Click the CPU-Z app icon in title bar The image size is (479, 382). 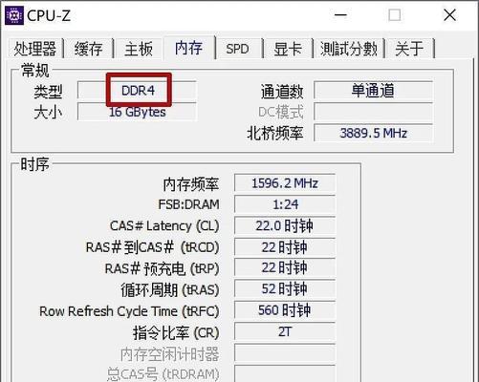[14, 15]
